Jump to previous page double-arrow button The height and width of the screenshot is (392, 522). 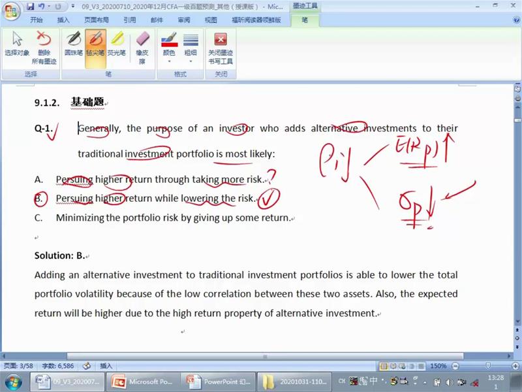(517, 330)
